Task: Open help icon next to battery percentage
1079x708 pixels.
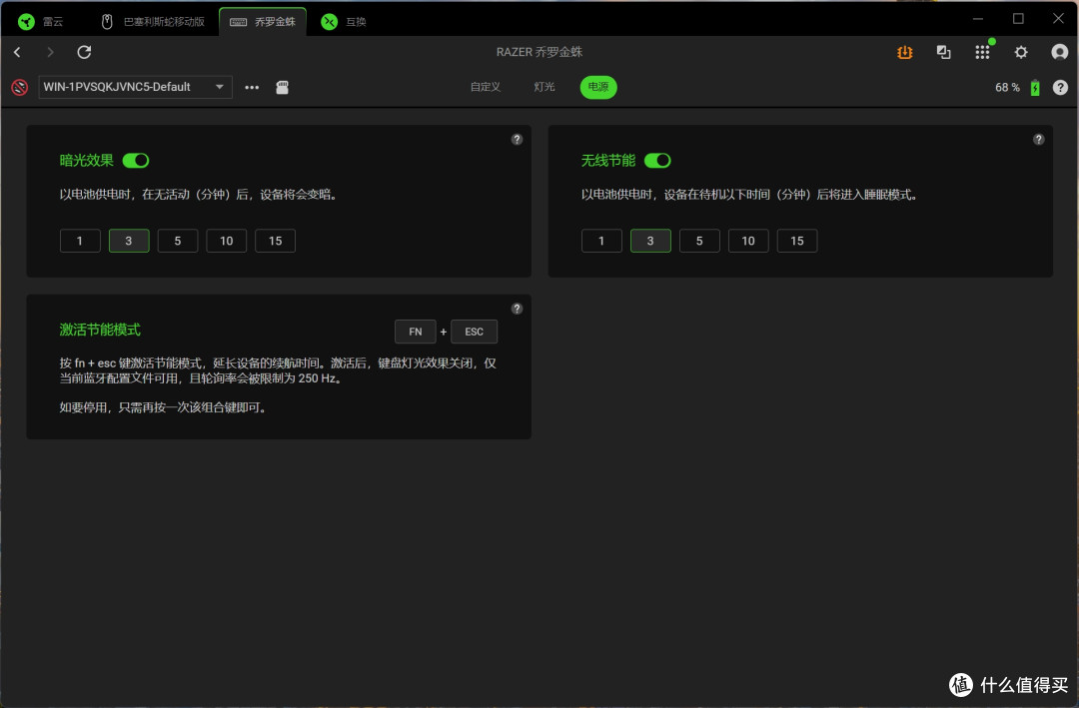Action: point(1060,88)
